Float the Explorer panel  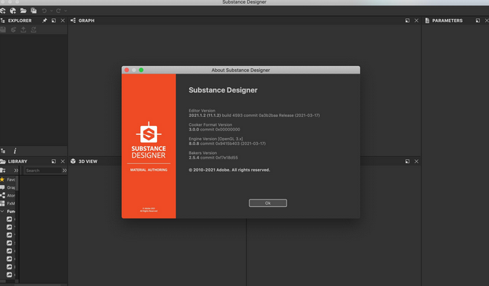pos(54,20)
